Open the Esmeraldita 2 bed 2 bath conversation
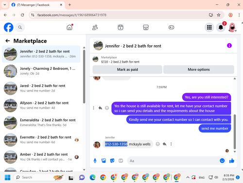 click(x=41, y=122)
